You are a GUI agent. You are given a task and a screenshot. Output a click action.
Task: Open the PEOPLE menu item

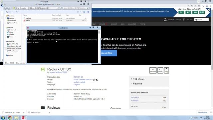click(x=142, y=24)
